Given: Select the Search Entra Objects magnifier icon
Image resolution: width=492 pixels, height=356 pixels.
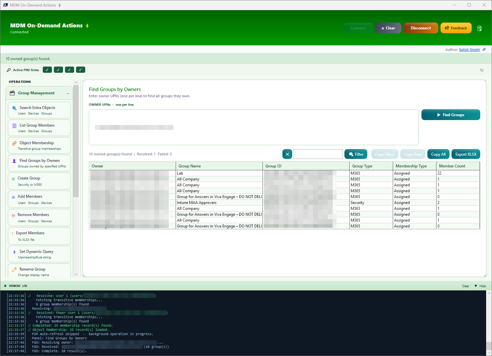Looking at the screenshot, I should tap(14, 108).
